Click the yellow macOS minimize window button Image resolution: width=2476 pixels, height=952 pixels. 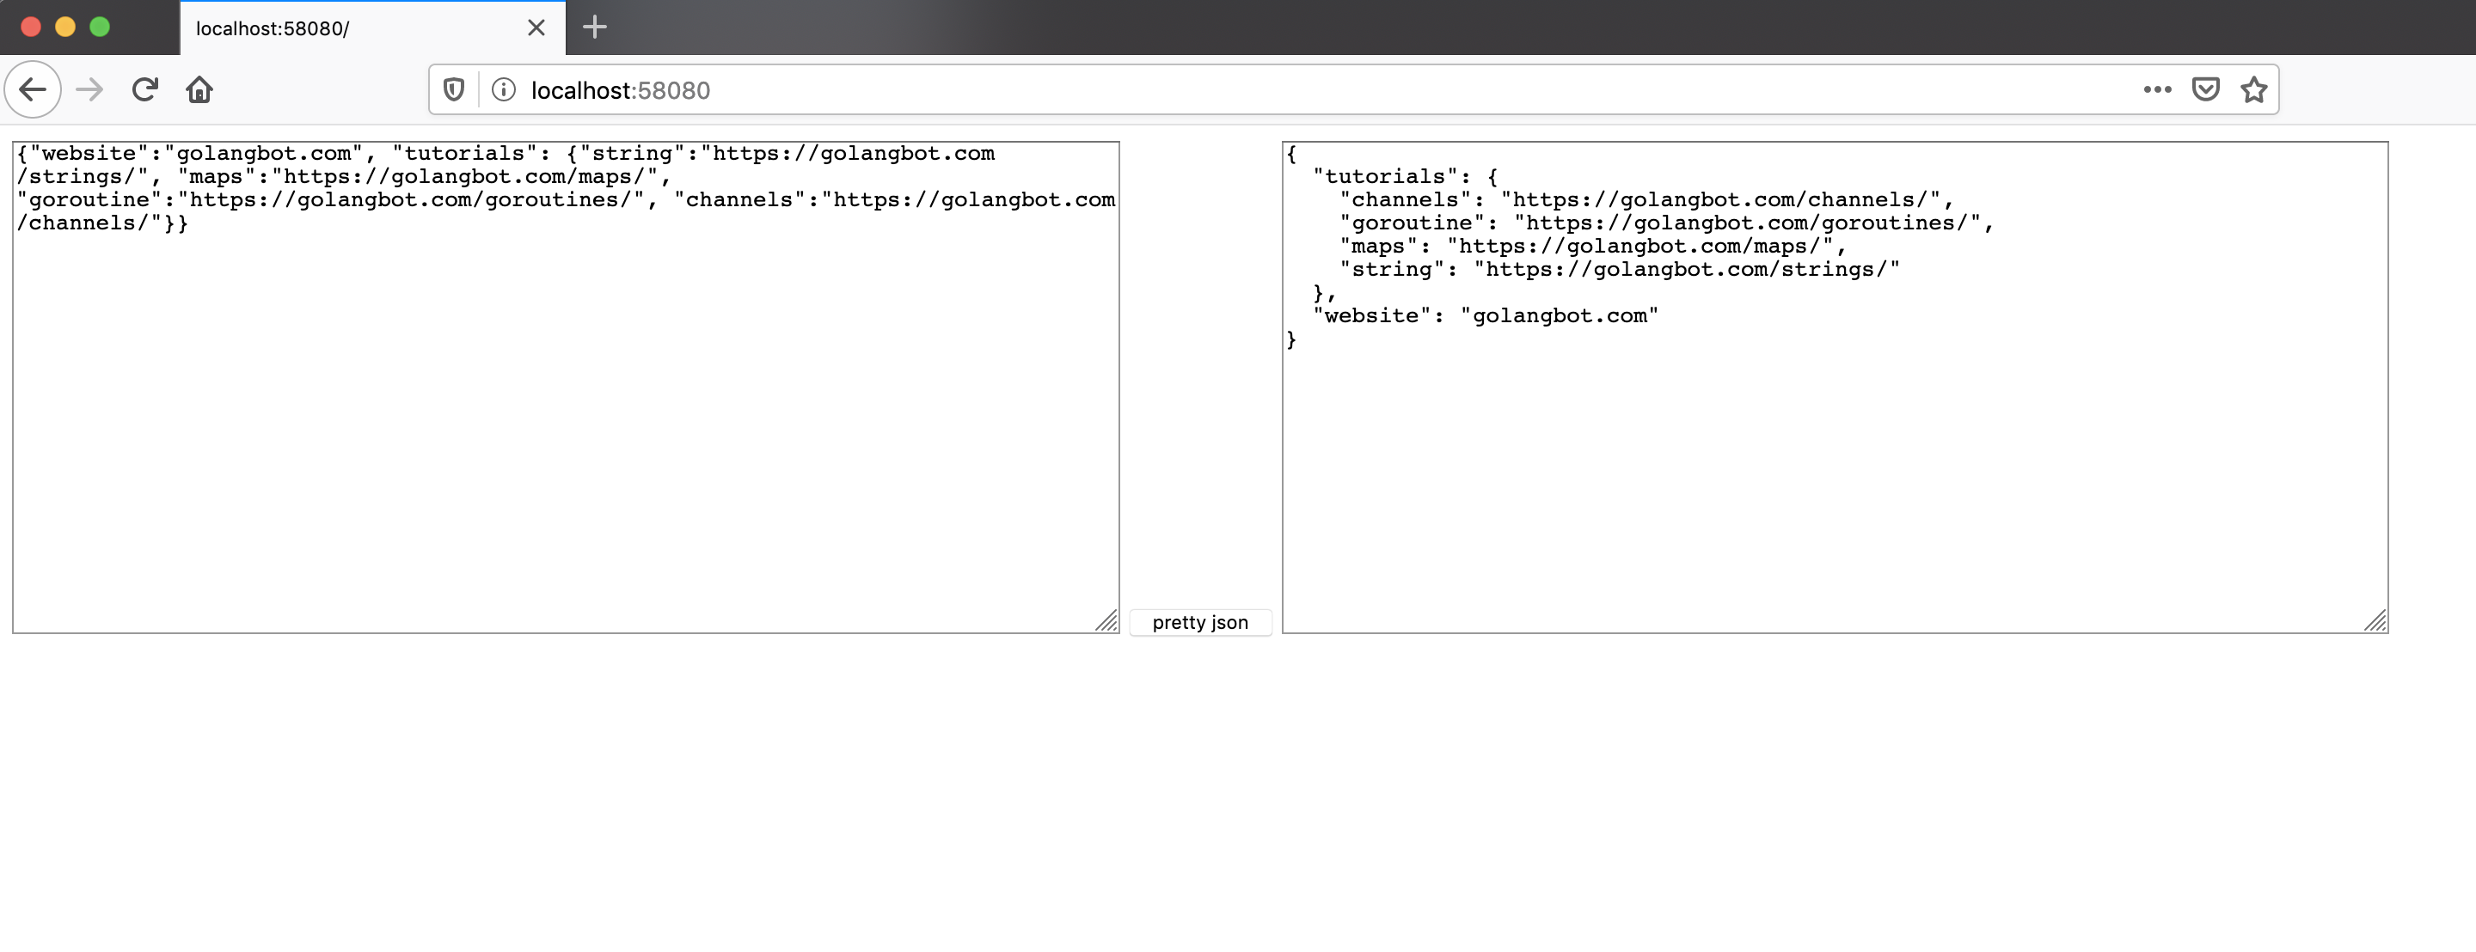click(x=65, y=27)
